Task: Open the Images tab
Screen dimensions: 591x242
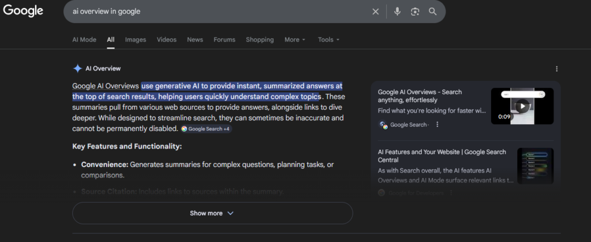Action: point(135,40)
